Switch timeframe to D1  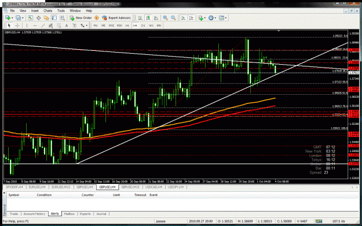(143, 25)
